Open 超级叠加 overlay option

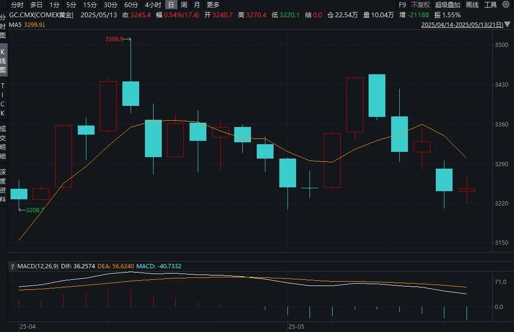[447, 5]
